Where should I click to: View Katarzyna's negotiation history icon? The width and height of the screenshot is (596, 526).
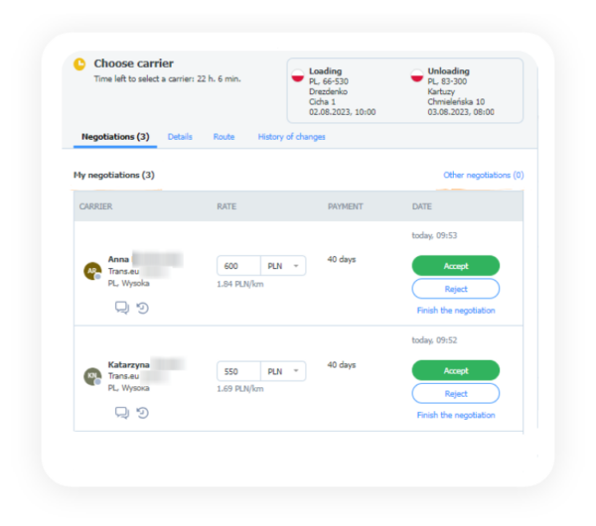pos(142,413)
